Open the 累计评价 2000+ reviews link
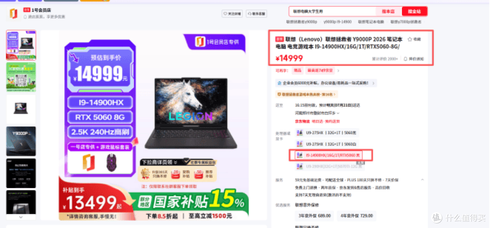The image size is (490, 228). (x=385, y=59)
